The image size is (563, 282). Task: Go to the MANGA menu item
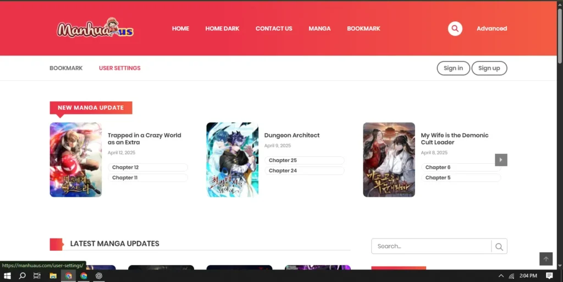point(319,29)
